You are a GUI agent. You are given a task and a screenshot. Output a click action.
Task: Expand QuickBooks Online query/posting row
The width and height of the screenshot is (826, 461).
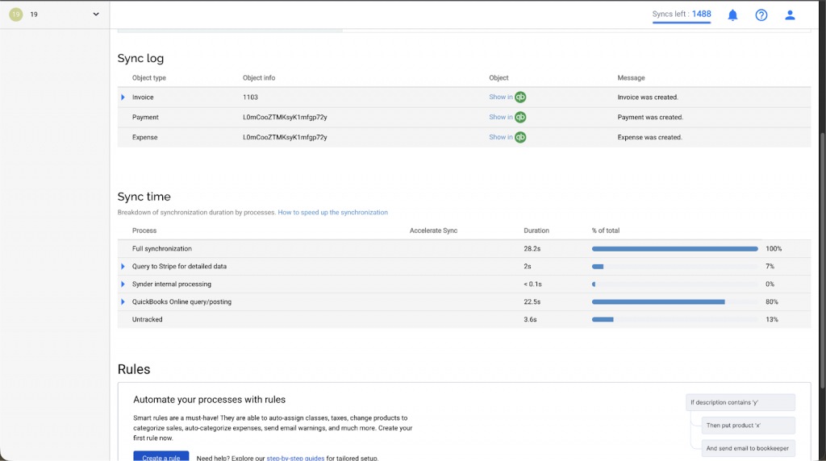[x=123, y=302]
